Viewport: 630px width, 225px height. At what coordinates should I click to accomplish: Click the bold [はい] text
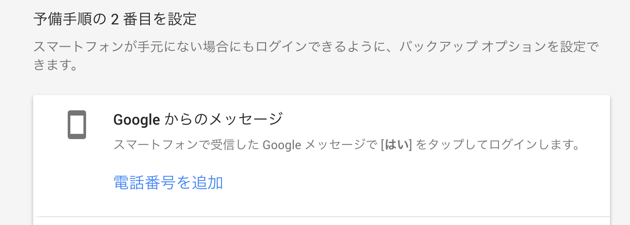click(396, 145)
